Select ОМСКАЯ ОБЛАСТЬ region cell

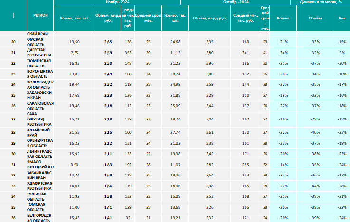(40, 42)
